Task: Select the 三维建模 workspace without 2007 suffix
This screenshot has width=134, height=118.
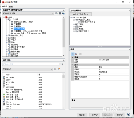Action: pyautogui.click(x=17, y=24)
